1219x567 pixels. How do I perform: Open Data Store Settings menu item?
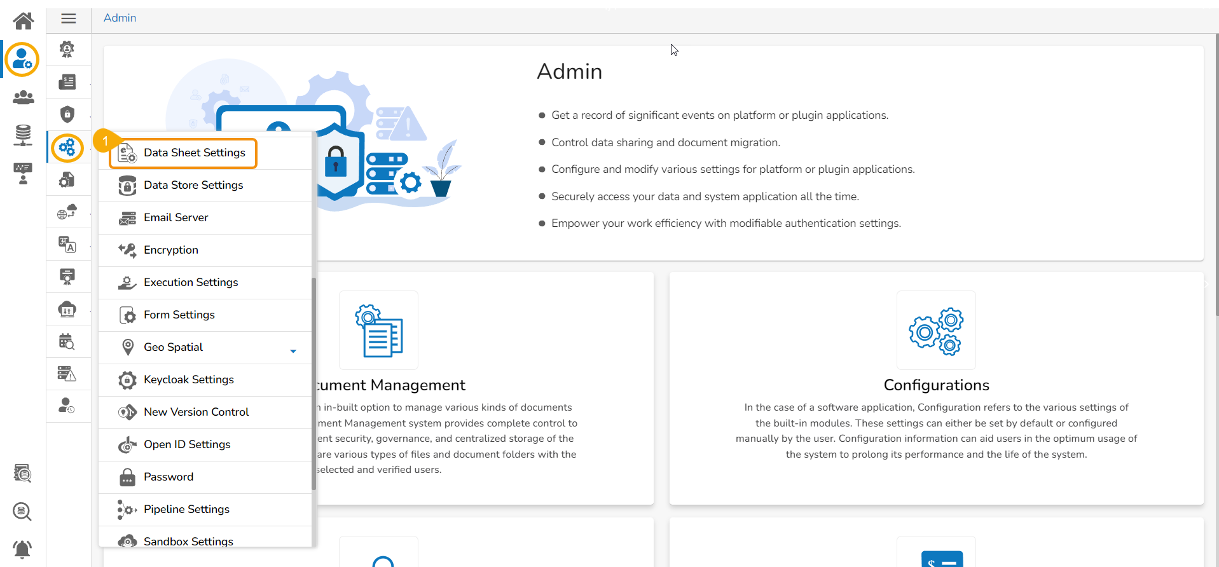(x=193, y=185)
